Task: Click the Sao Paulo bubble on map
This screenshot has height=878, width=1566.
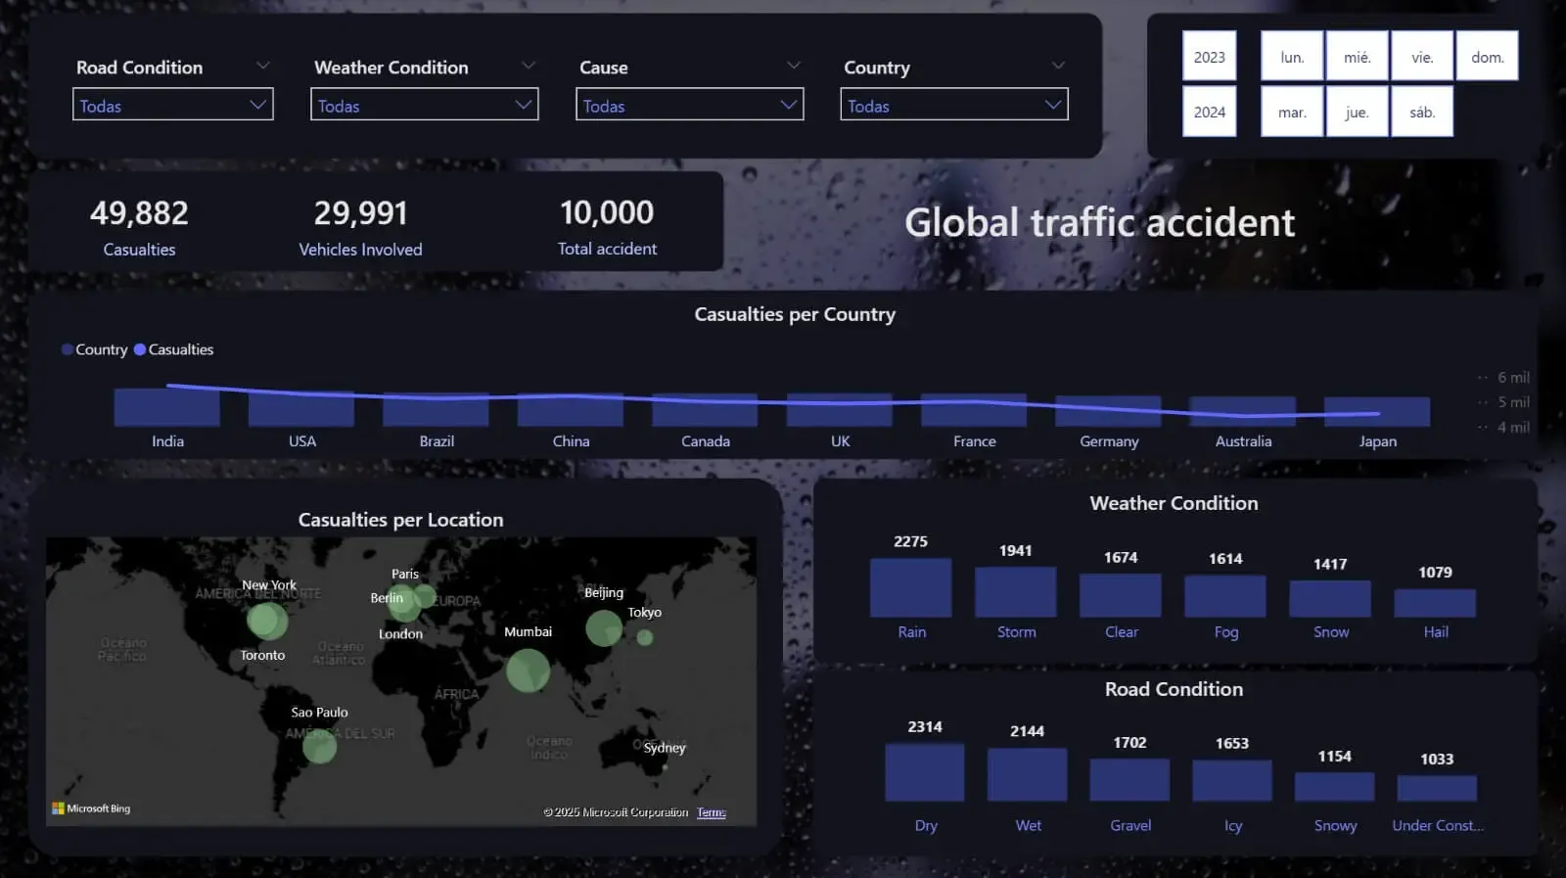Action: click(x=319, y=747)
